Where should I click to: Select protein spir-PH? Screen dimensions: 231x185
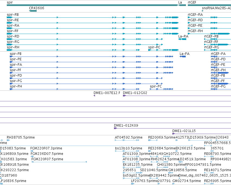[x=75, y=89]
